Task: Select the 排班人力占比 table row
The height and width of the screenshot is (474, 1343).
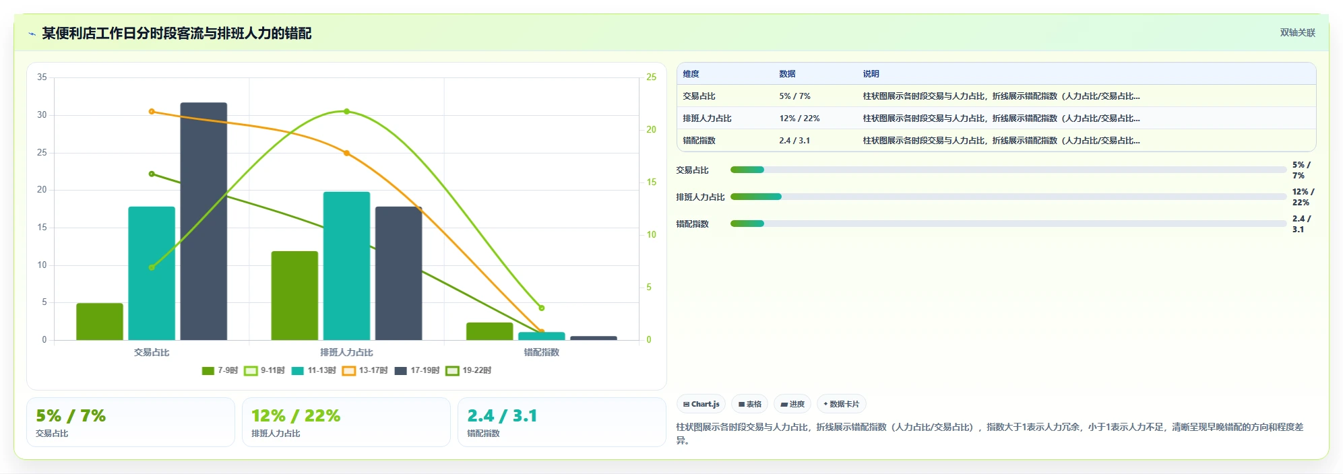Action: click(x=996, y=118)
